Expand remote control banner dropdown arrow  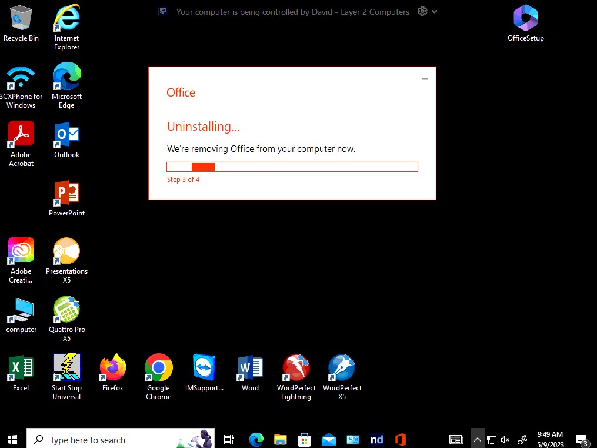(435, 11)
